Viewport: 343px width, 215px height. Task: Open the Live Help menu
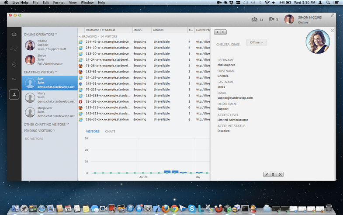(x=21, y=3)
